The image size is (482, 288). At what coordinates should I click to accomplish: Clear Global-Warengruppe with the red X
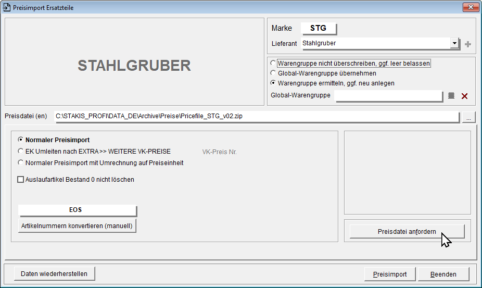tap(464, 96)
